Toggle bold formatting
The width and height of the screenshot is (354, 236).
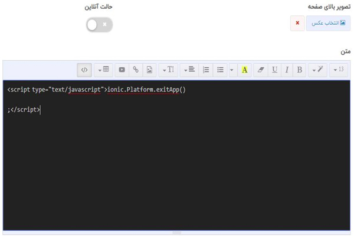299,70
